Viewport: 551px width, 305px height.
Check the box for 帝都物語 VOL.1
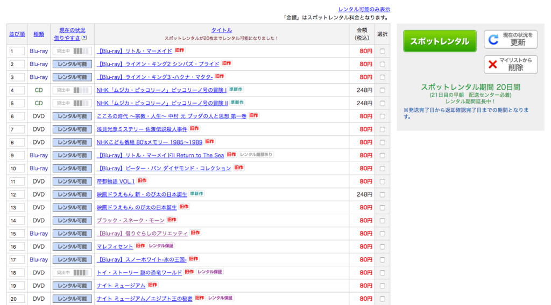[383, 181]
